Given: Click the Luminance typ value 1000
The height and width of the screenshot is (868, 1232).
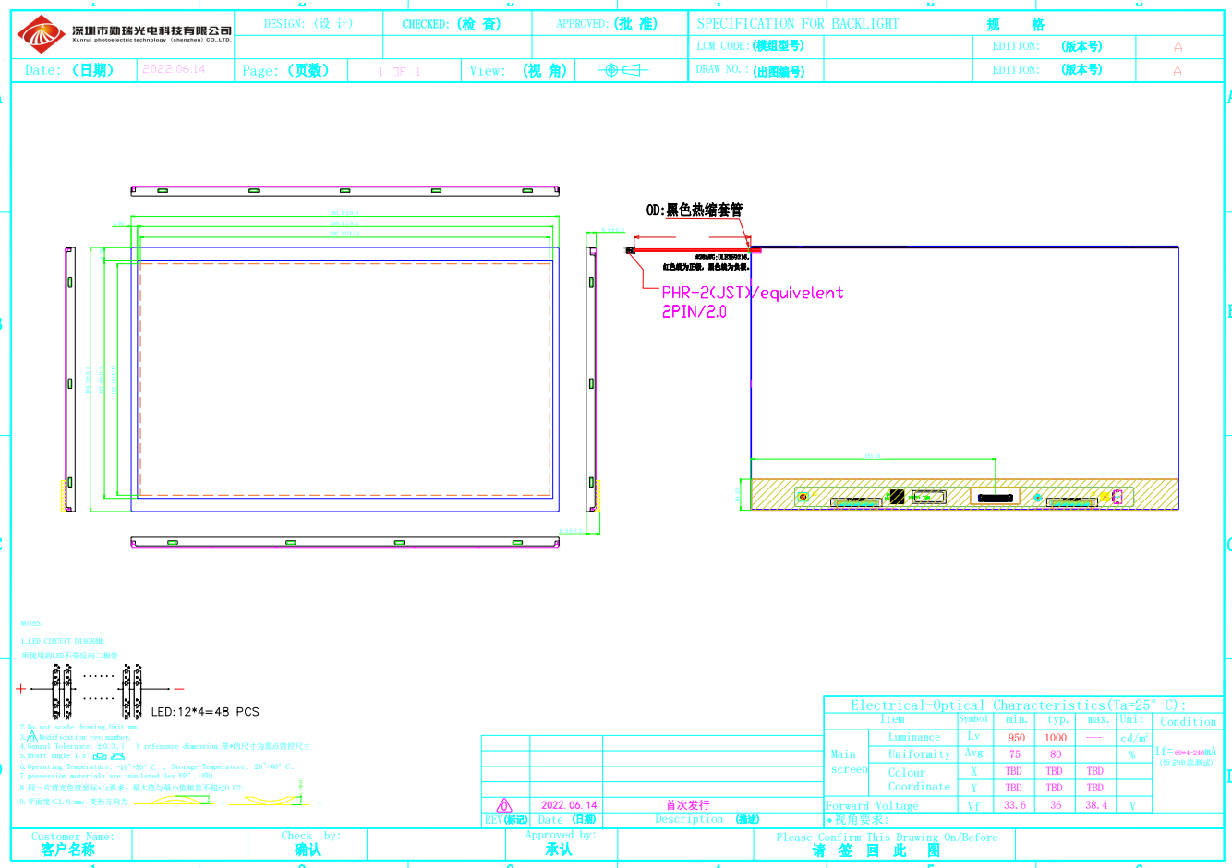Looking at the screenshot, I should tap(1056, 738).
